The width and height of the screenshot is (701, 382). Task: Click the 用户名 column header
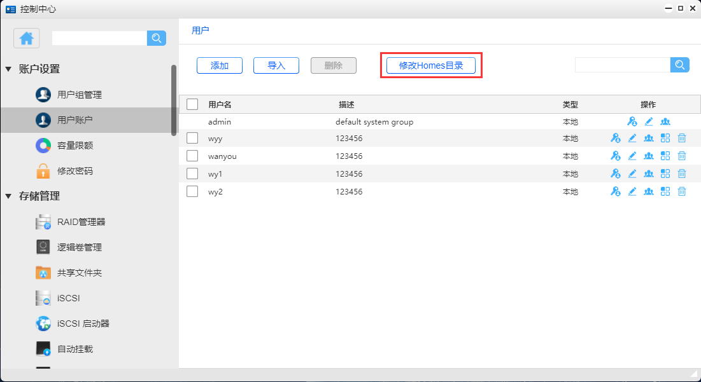tap(220, 105)
